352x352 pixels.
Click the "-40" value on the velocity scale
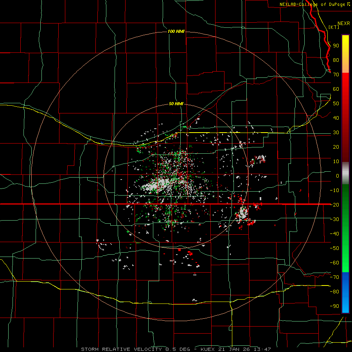click(x=334, y=234)
